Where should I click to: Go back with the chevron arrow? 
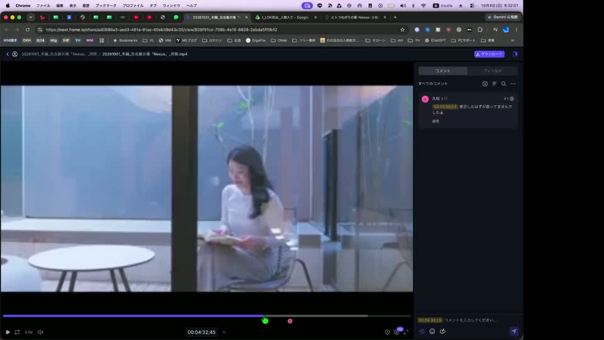pos(8,54)
